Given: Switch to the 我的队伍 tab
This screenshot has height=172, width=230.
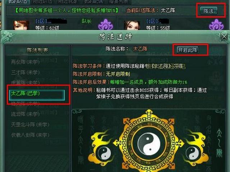Looking at the screenshot, I should (18, 2).
